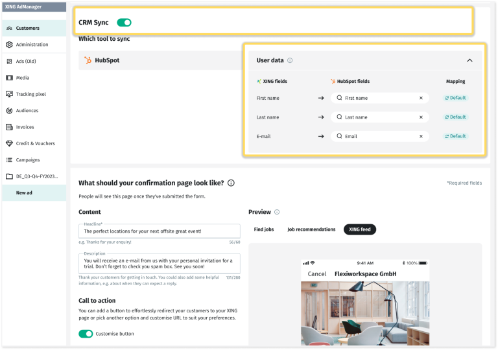498x350 pixels.
Task: Collapse the User data section
Action: pyautogui.click(x=469, y=60)
